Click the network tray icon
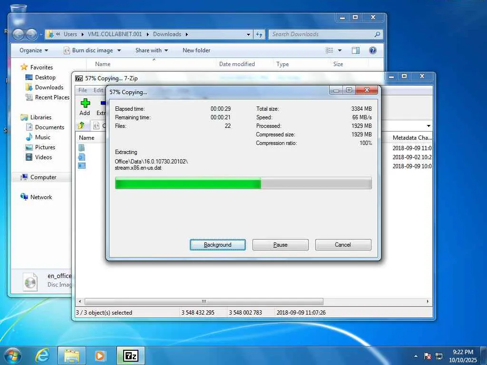Viewport: 487px width, 365px height. pos(439,356)
